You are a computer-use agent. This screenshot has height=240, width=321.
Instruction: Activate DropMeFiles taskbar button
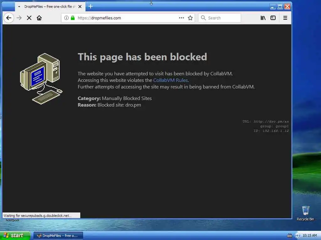pyautogui.click(x=58, y=236)
